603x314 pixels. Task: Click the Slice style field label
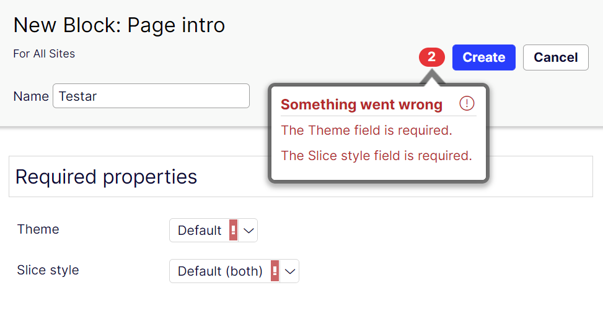pyautogui.click(x=48, y=270)
